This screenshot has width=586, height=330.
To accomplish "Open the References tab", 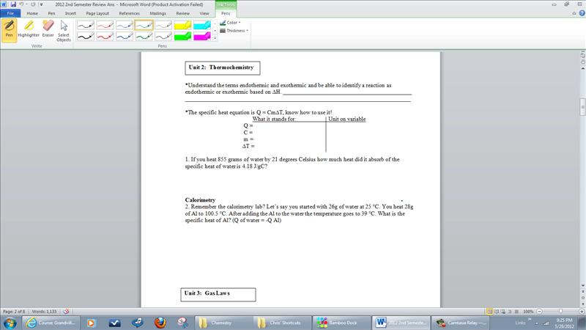I will [x=130, y=13].
